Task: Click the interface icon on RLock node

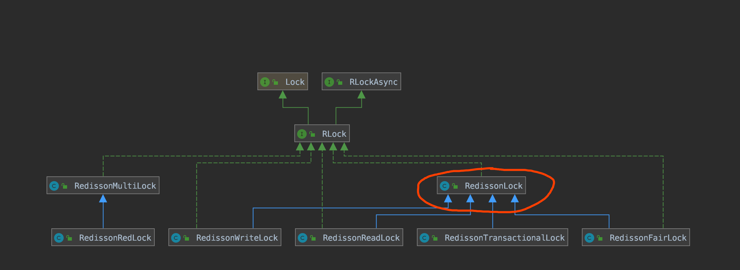Action: [x=302, y=134]
